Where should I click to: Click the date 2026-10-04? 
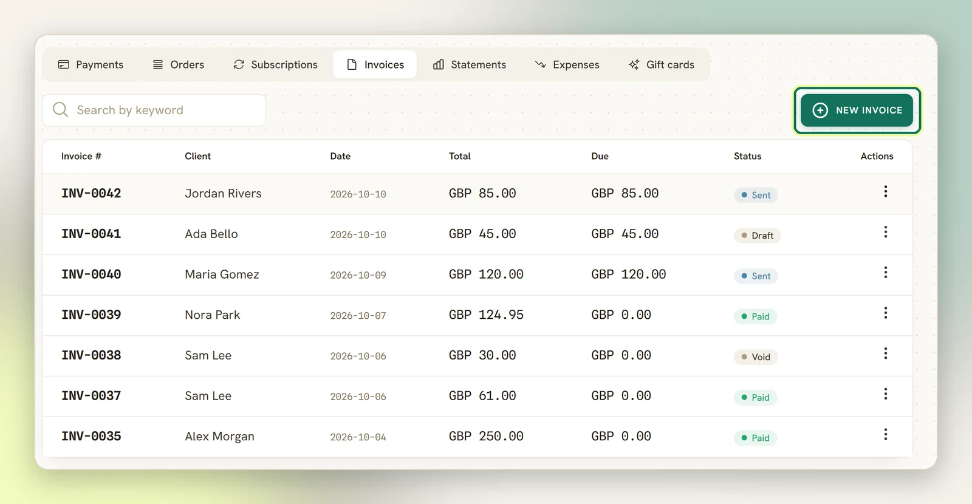pos(358,437)
